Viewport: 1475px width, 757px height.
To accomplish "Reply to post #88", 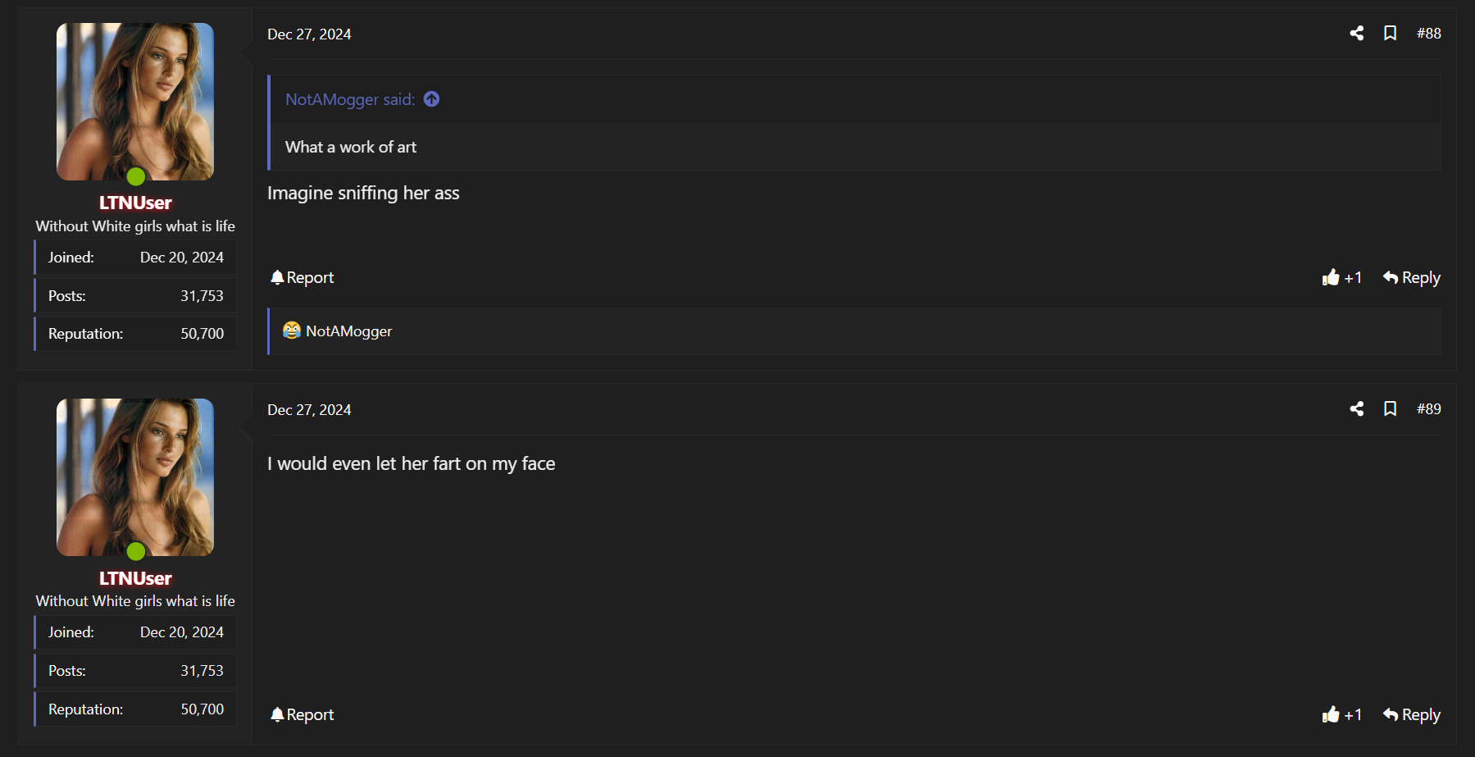I will (1411, 278).
